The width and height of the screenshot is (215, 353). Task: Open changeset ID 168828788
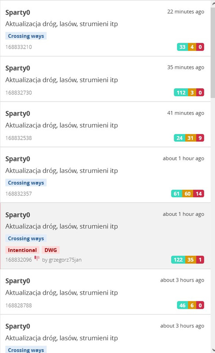coord(19,305)
